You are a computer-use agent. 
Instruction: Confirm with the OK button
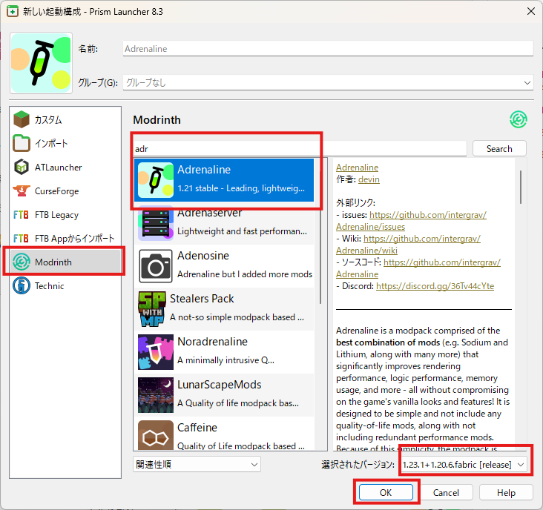tap(386, 492)
